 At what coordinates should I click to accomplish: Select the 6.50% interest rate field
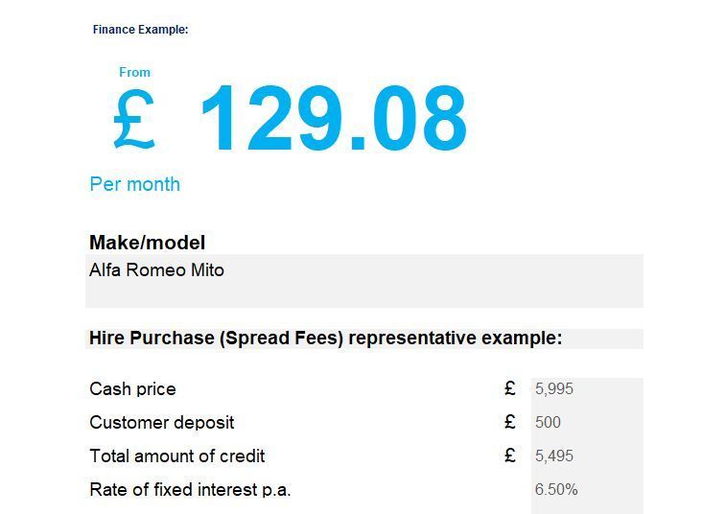click(x=587, y=489)
